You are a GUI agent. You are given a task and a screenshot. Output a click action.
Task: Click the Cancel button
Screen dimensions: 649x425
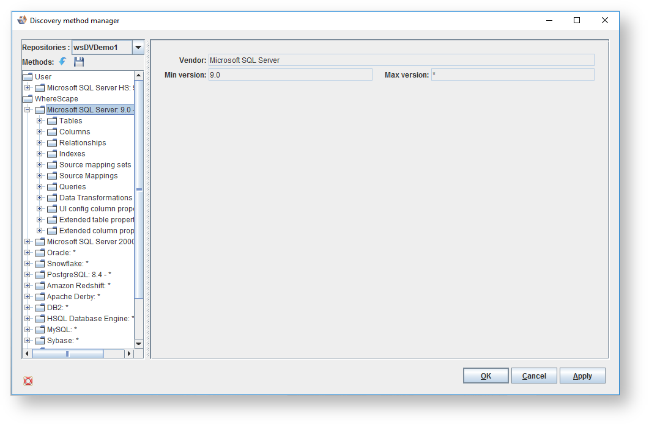coord(534,376)
